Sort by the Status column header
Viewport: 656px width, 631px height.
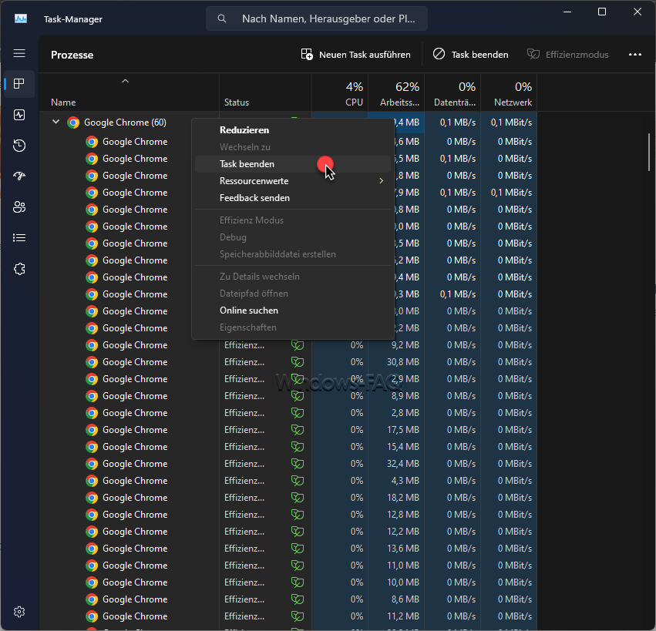pos(265,92)
